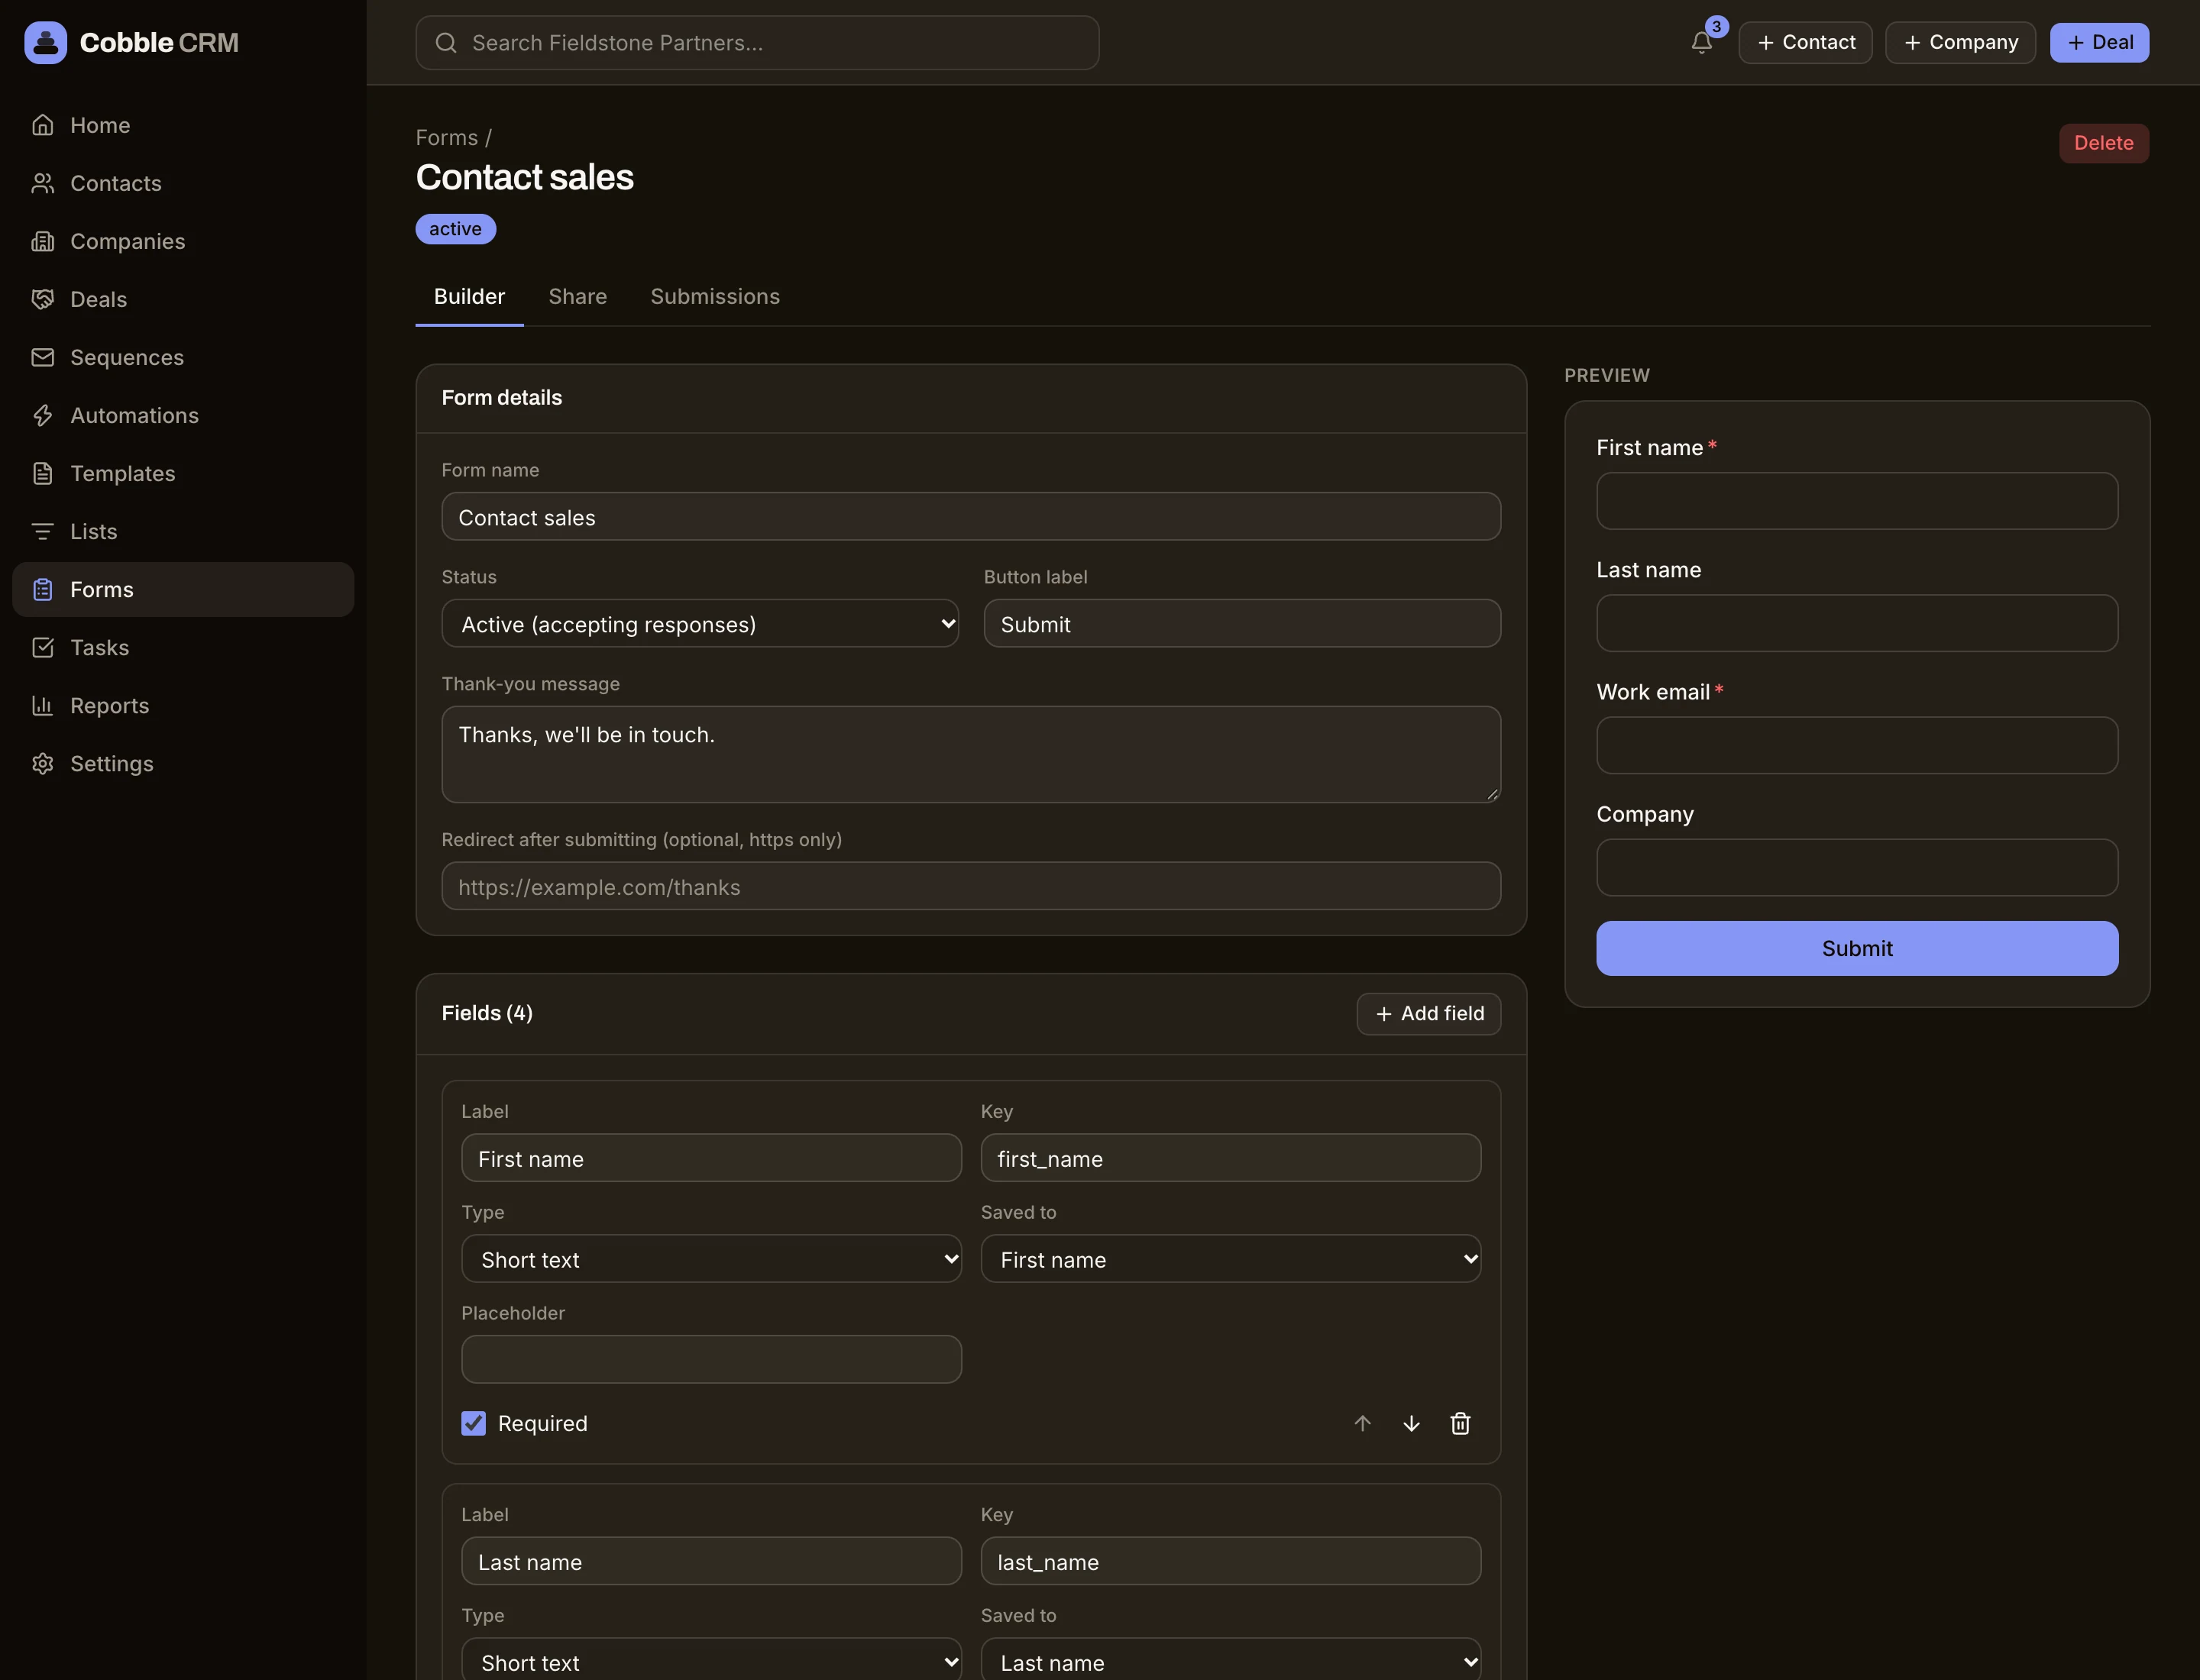Click the Redirect URL input
Screen dimensions: 2200x1680
click(970, 887)
